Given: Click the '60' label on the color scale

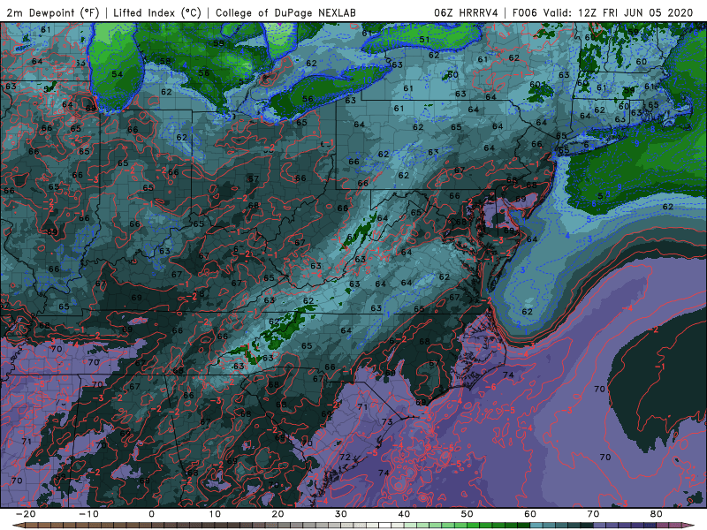Looking at the screenshot, I should click(530, 514).
